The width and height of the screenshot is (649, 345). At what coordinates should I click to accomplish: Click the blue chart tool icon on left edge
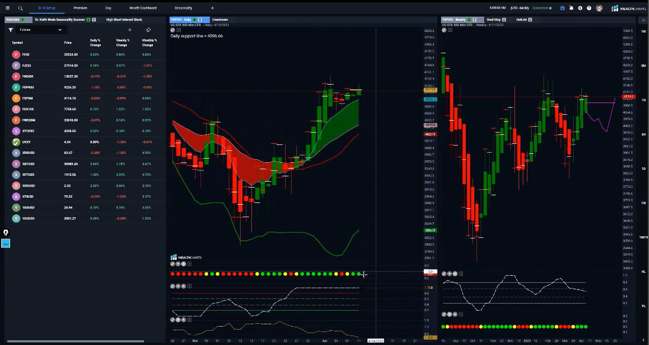[6, 243]
